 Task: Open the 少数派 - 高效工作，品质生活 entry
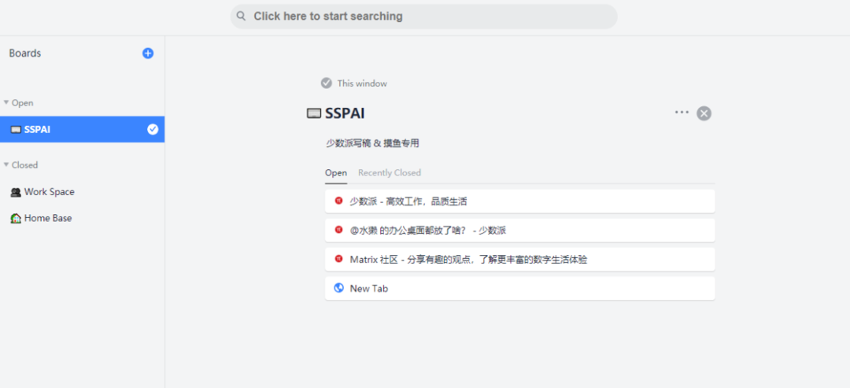click(x=408, y=201)
